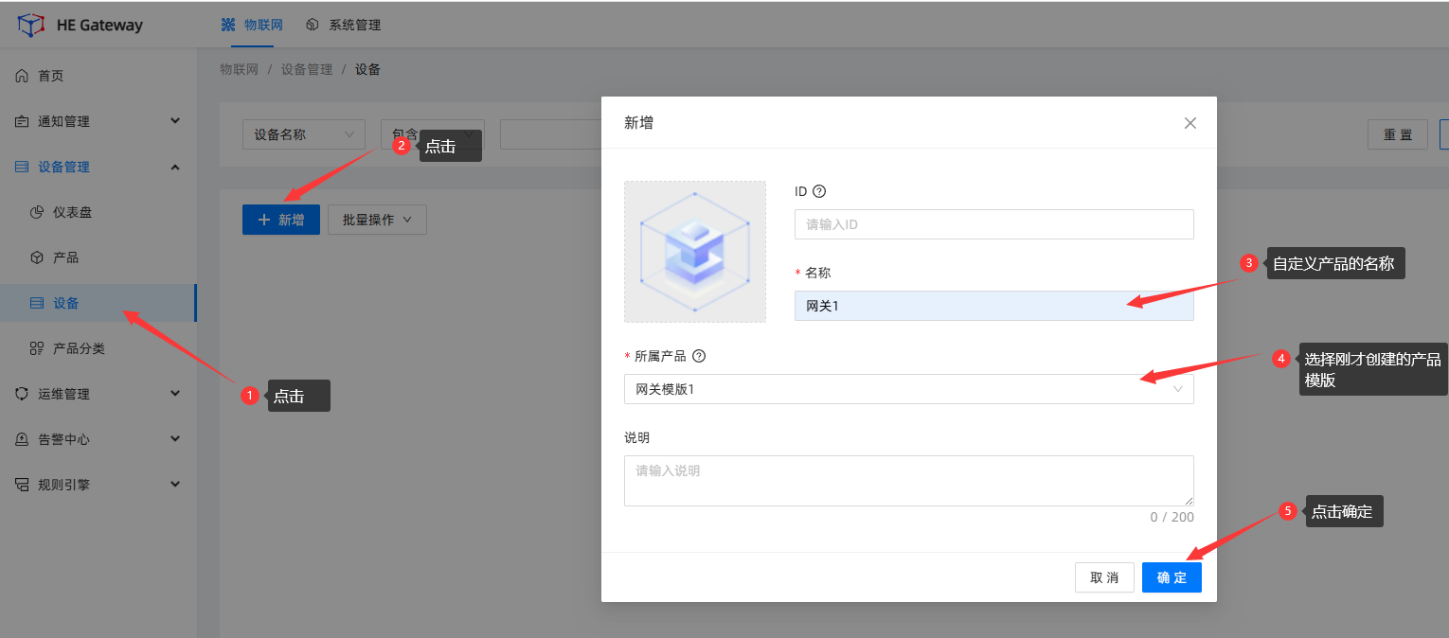
Task: Click the 所属产品 help question-mark icon
Action: (699, 357)
